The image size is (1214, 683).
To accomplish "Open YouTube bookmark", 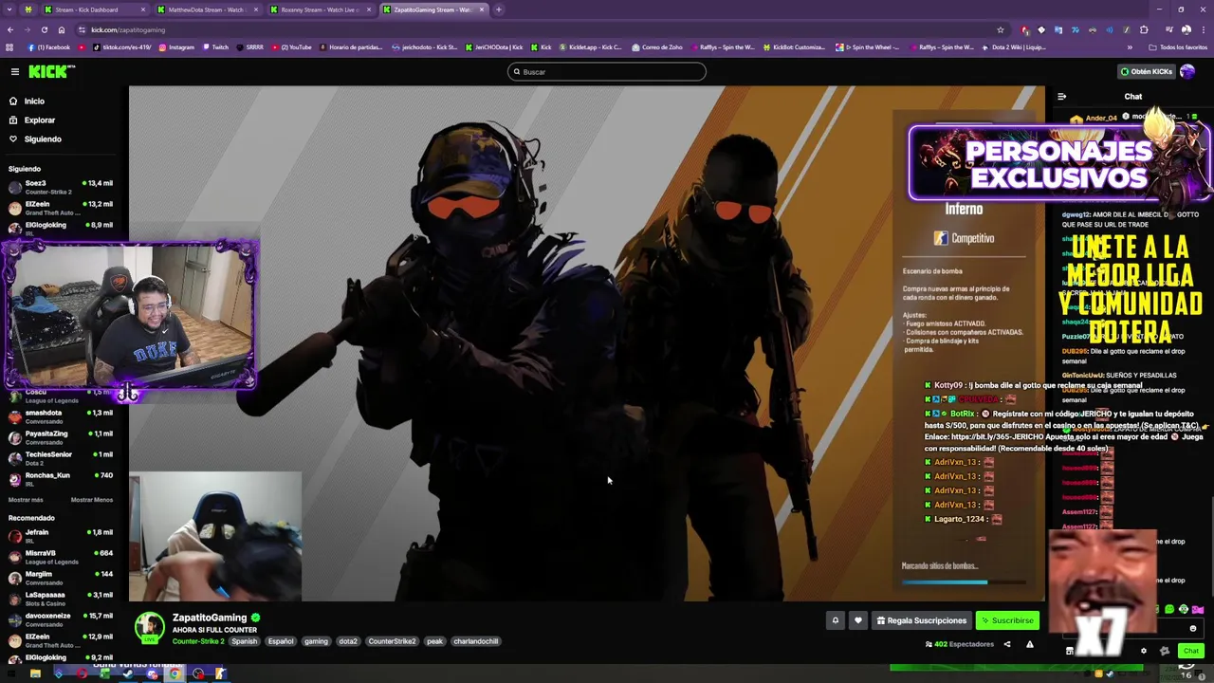I will [292, 47].
